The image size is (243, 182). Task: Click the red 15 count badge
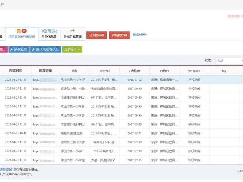pyautogui.click(x=24, y=31)
